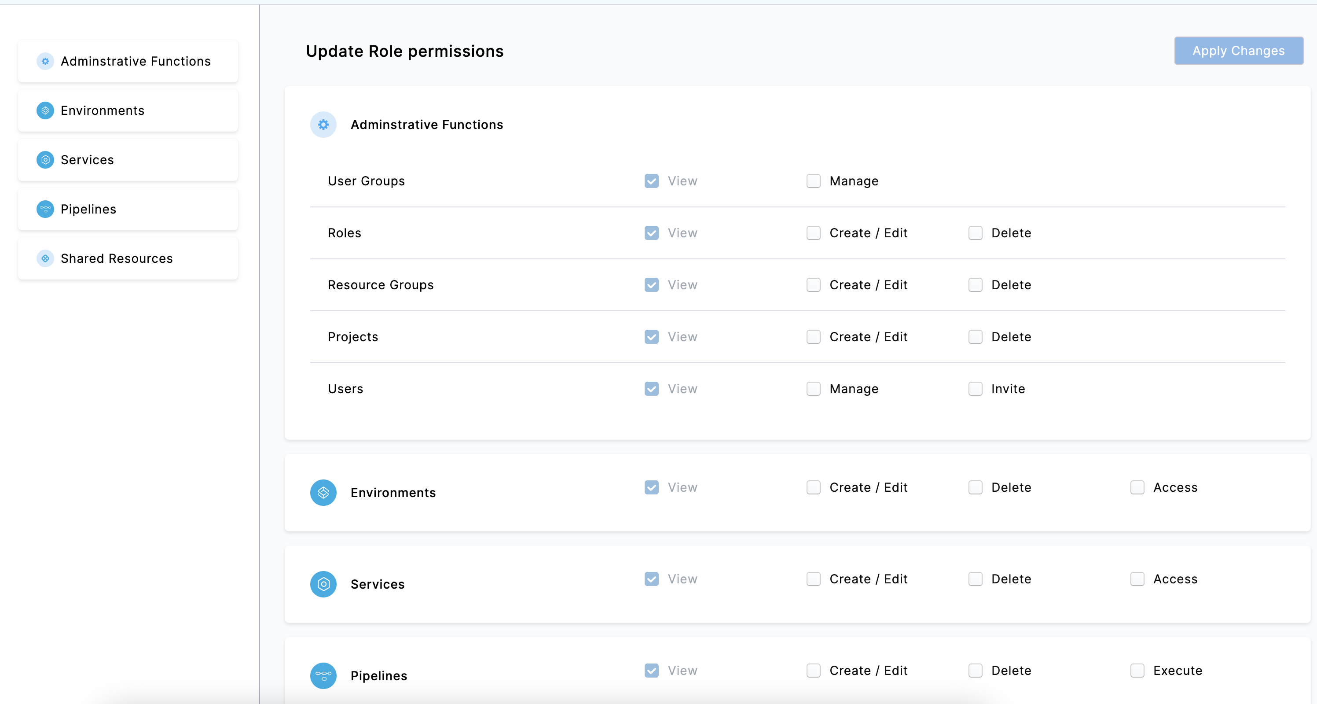This screenshot has width=1317, height=704.
Task: Toggle View checkbox for Roles
Action: [x=651, y=233]
